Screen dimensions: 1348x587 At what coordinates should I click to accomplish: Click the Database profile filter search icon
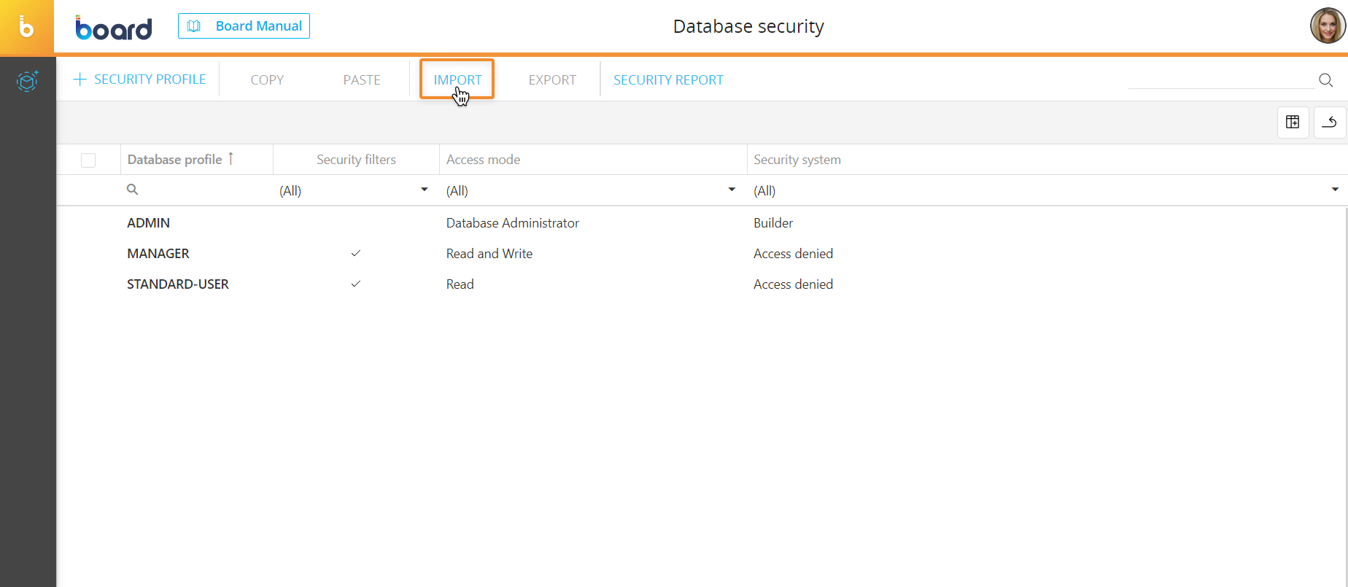(133, 190)
